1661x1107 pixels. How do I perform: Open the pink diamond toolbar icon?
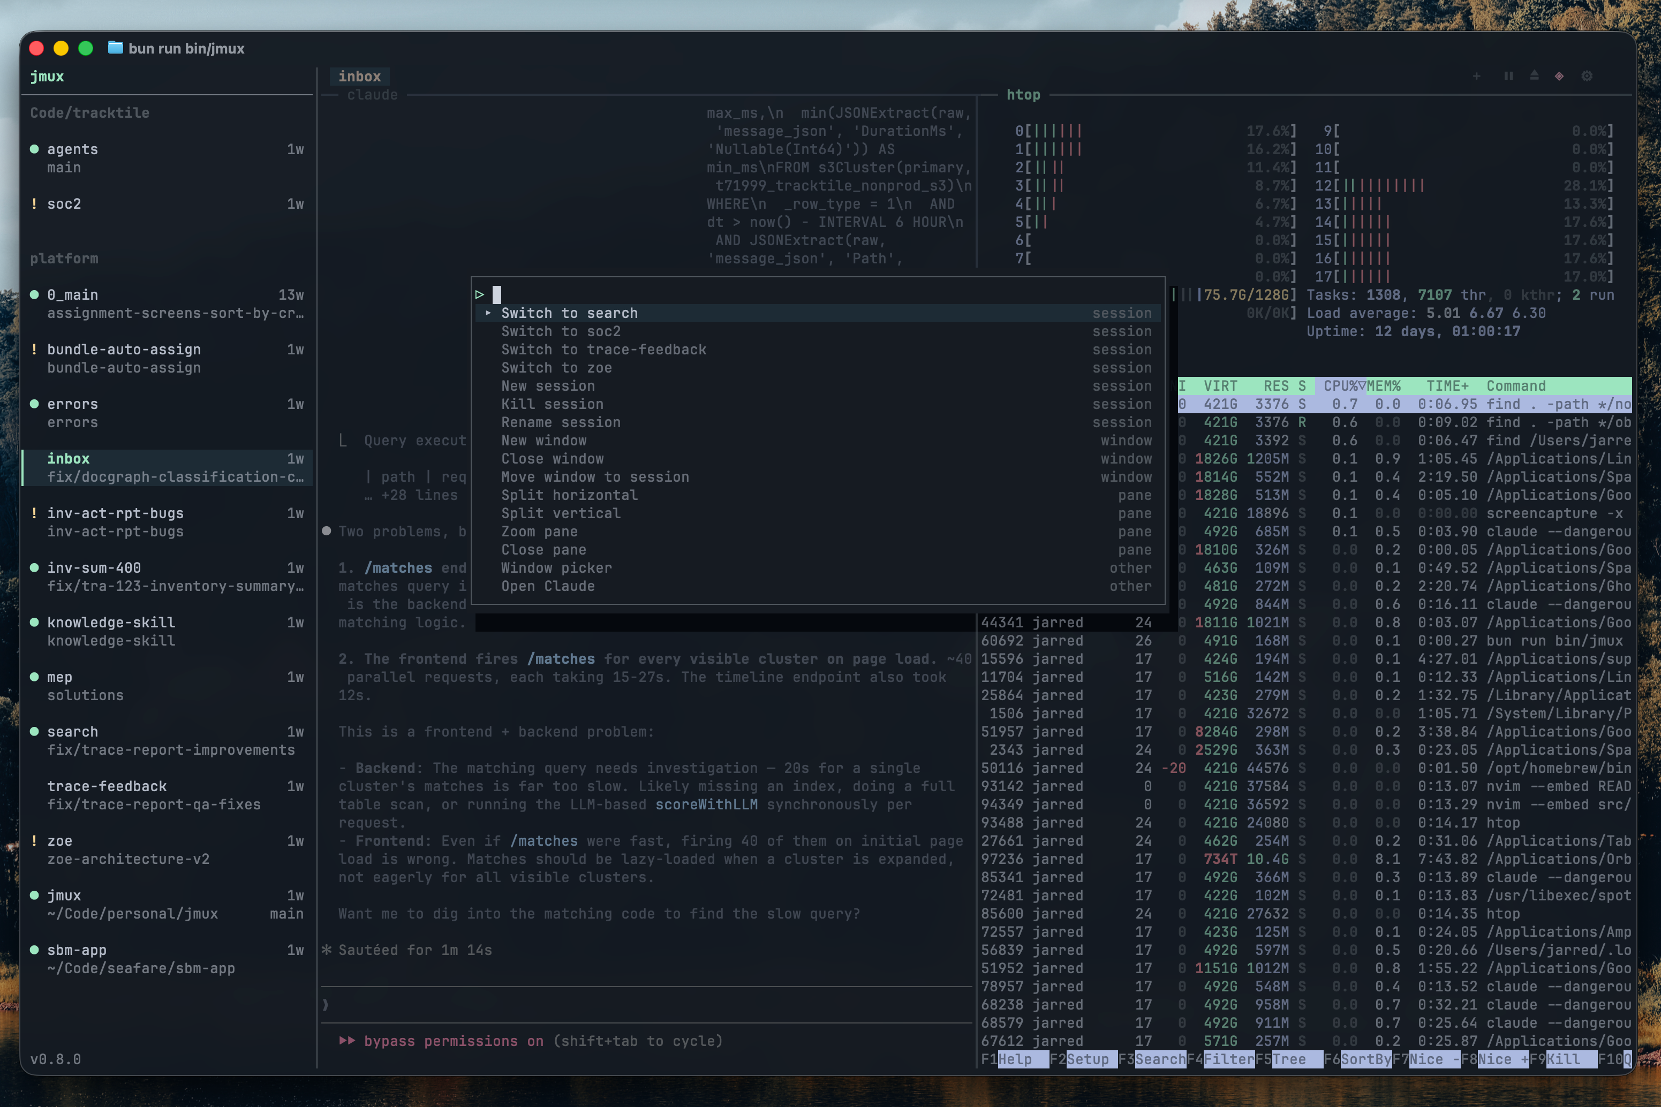click(x=1559, y=76)
